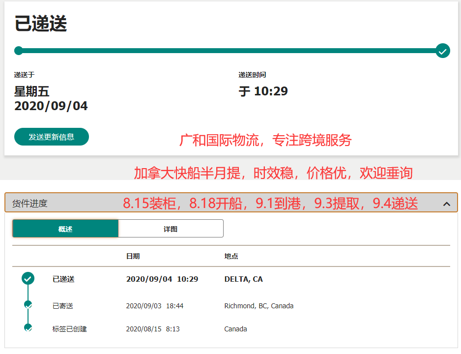
Task: Click the 星期五 delivery day text
Action: (x=32, y=91)
